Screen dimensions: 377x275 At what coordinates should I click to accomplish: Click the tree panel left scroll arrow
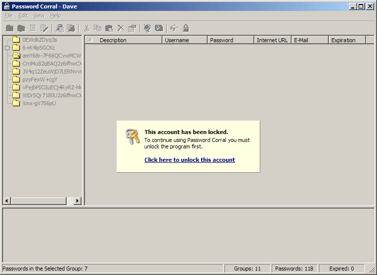coord(7,201)
